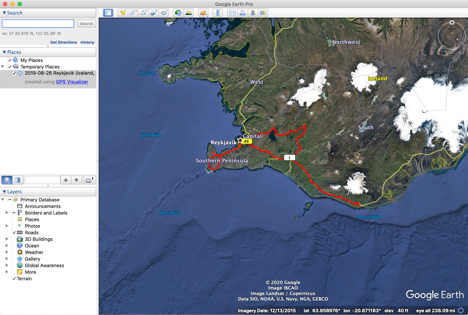468x315 pixels.
Task: Open the add folder button in Places
Action: pos(90,180)
